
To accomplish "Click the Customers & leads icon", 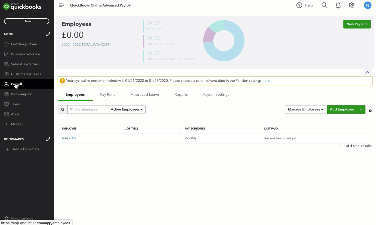I will [7, 74].
